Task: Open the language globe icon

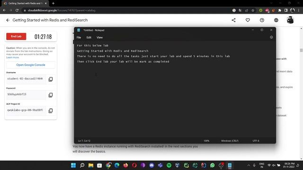Action: pos(276,20)
